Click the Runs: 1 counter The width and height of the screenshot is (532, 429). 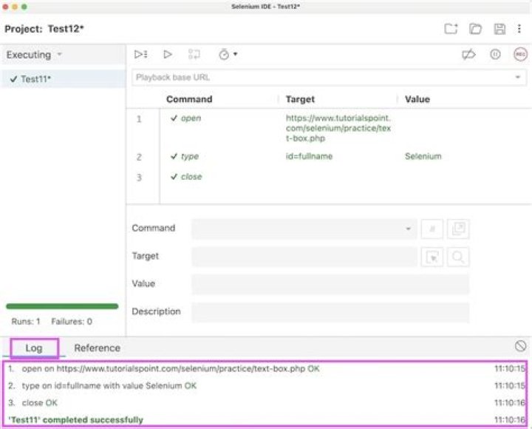[x=26, y=321]
